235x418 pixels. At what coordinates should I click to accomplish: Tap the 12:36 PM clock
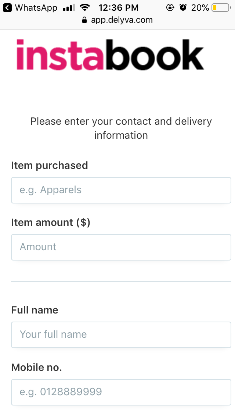pos(119,8)
